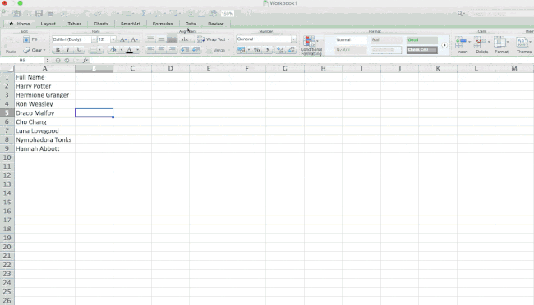The image size is (534, 305).
Task: Switch to the Formulas tab
Action: point(163,24)
